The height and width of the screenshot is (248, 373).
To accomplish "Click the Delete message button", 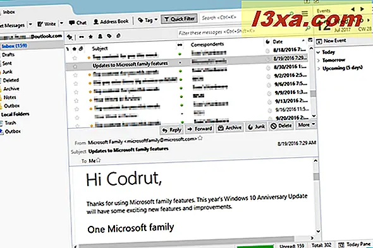I will coord(281,126).
